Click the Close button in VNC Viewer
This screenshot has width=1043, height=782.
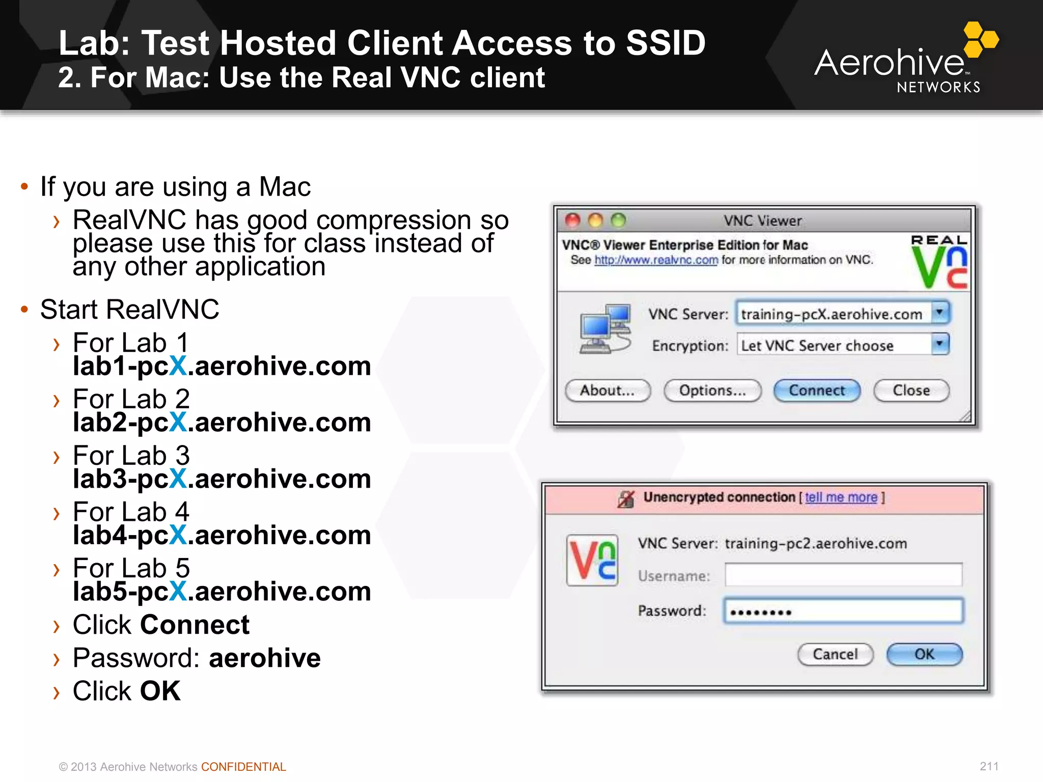coord(911,390)
